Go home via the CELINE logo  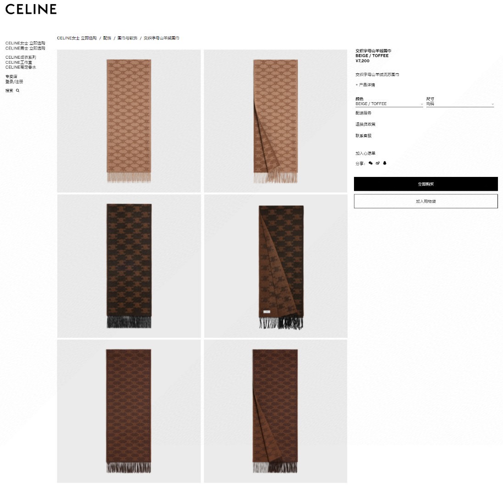[x=31, y=9]
